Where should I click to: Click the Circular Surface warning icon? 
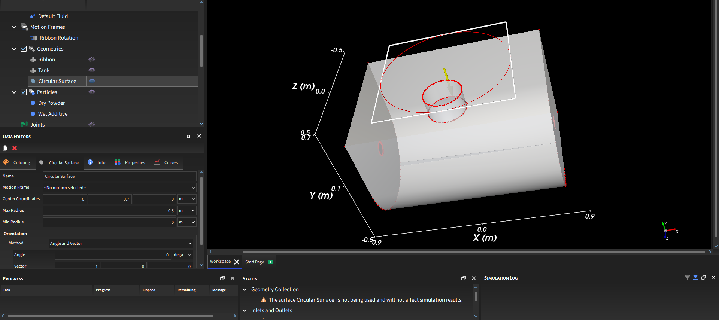tap(264, 300)
